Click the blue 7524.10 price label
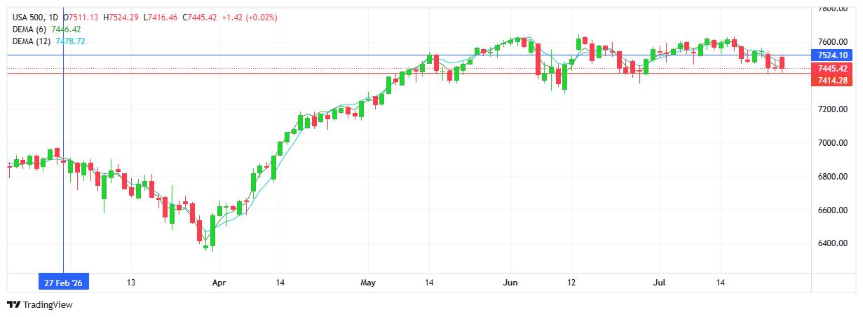Image resolution: width=863 pixels, height=317 pixels. point(833,55)
